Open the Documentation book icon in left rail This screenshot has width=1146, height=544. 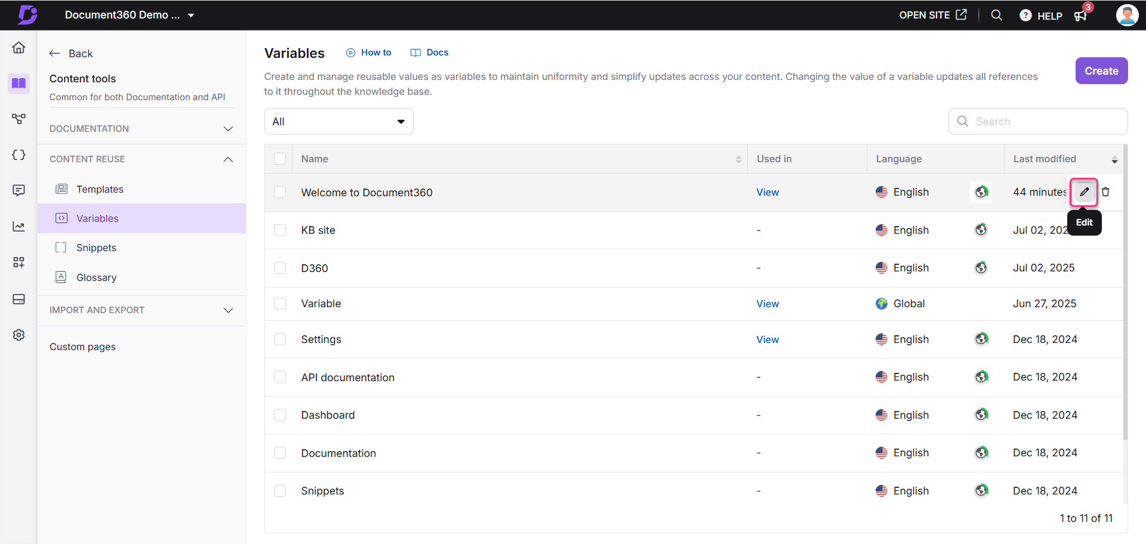[x=19, y=83]
